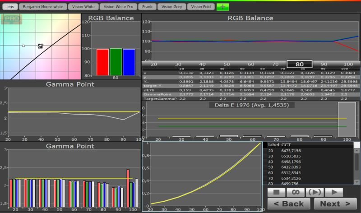The width and height of the screenshot is (361, 213).
Task: Go to the Next step
Action: point(335,204)
